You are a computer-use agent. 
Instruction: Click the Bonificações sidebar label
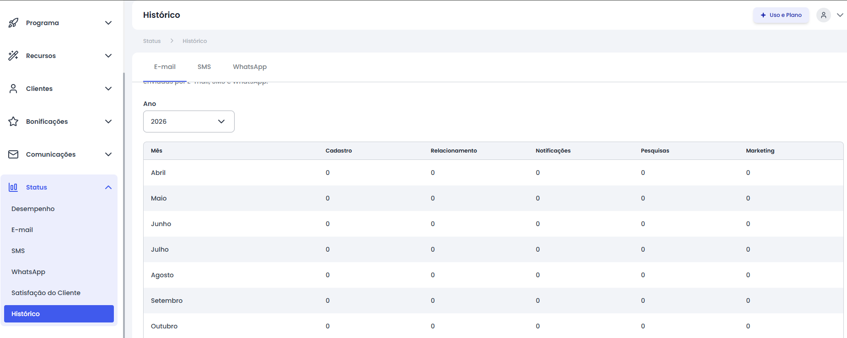click(x=47, y=121)
